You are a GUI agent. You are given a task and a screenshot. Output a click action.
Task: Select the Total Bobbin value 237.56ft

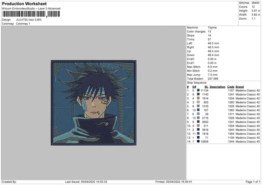click(213, 79)
